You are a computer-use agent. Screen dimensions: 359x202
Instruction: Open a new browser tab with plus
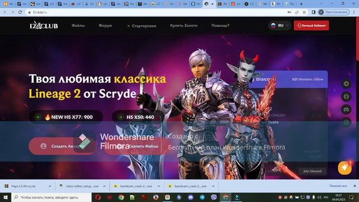(x=301, y=4)
